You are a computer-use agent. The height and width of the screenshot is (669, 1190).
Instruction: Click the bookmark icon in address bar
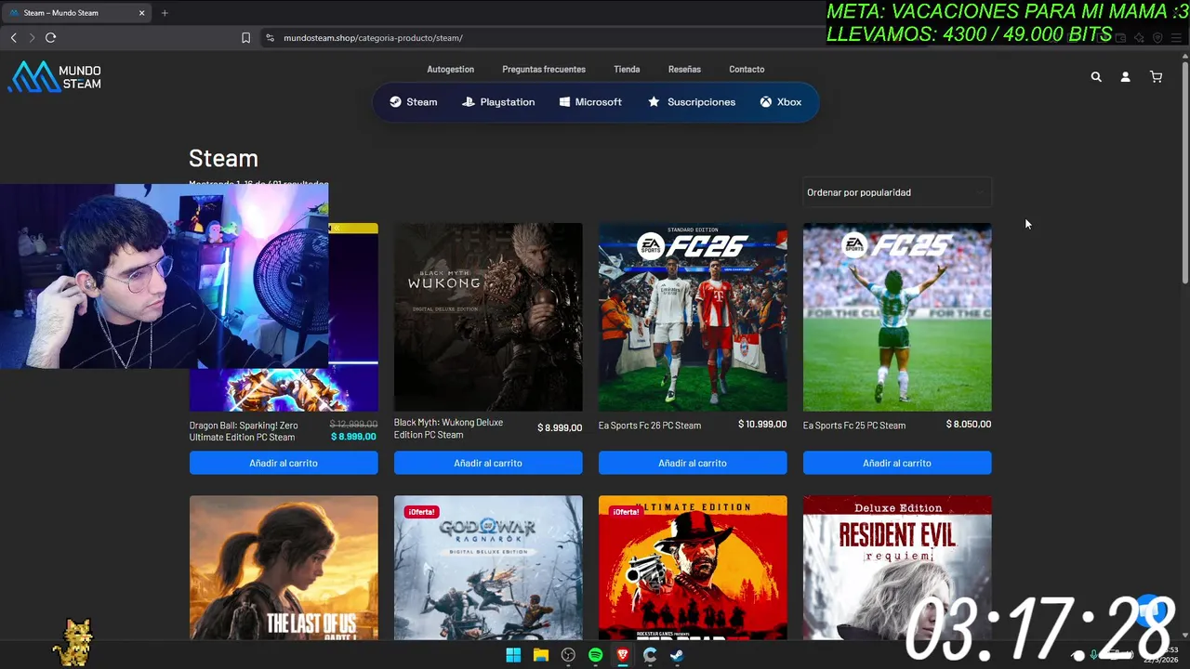[245, 38]
